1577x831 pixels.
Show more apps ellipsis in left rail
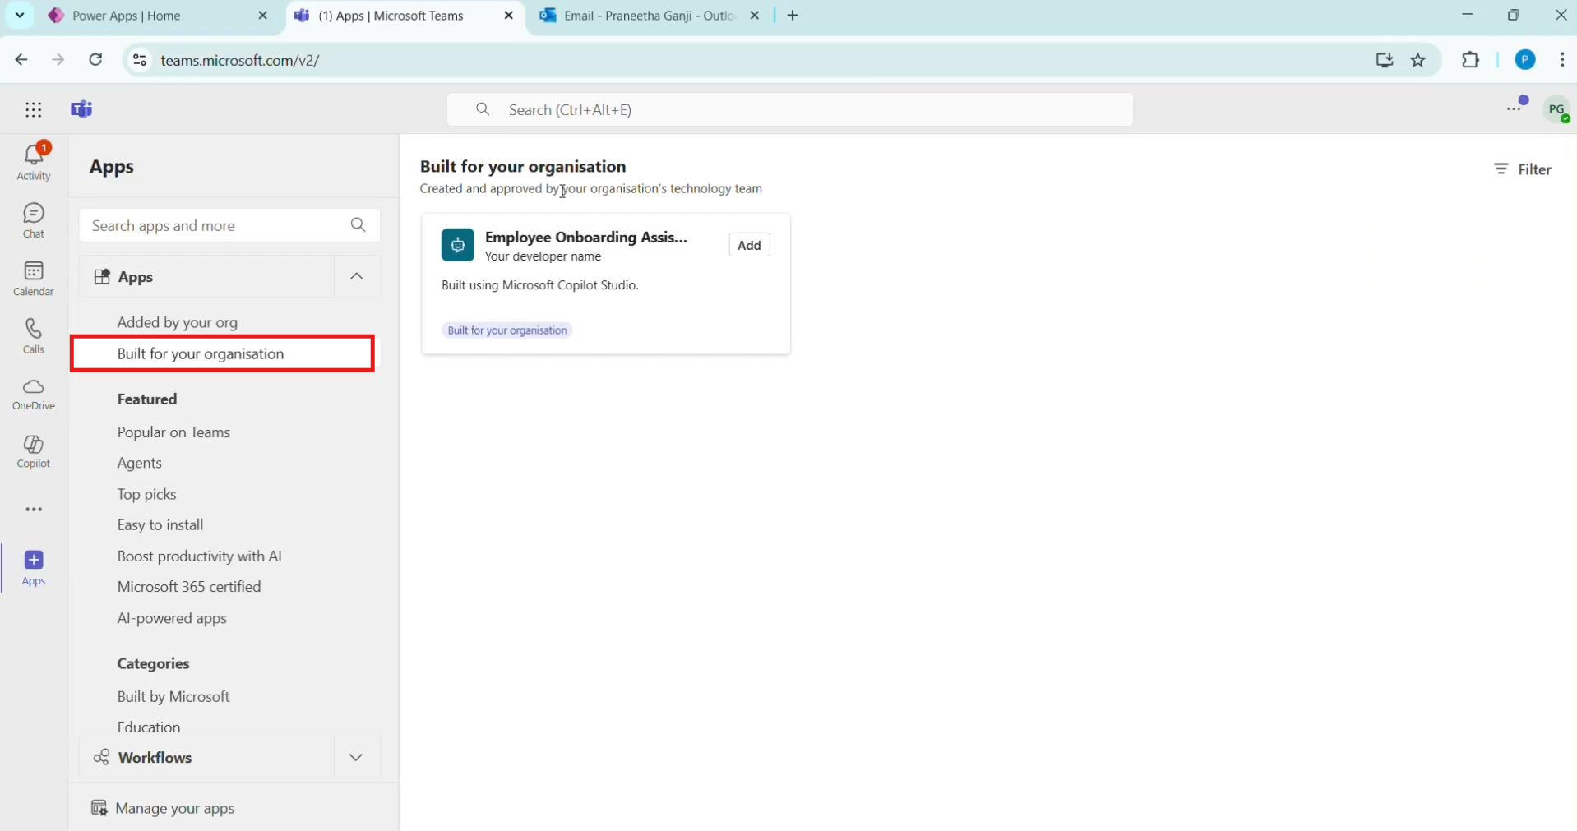pos(34,510)
